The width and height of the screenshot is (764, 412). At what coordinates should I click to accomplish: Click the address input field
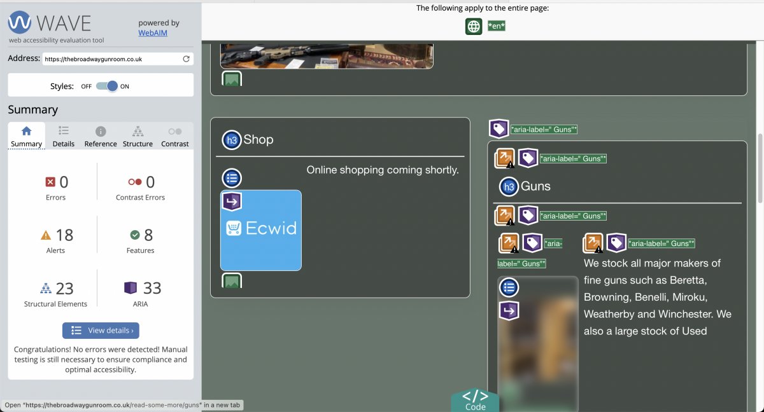111,59
